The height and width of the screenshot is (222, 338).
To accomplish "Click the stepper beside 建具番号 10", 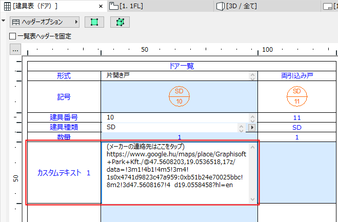I will 252,118.
